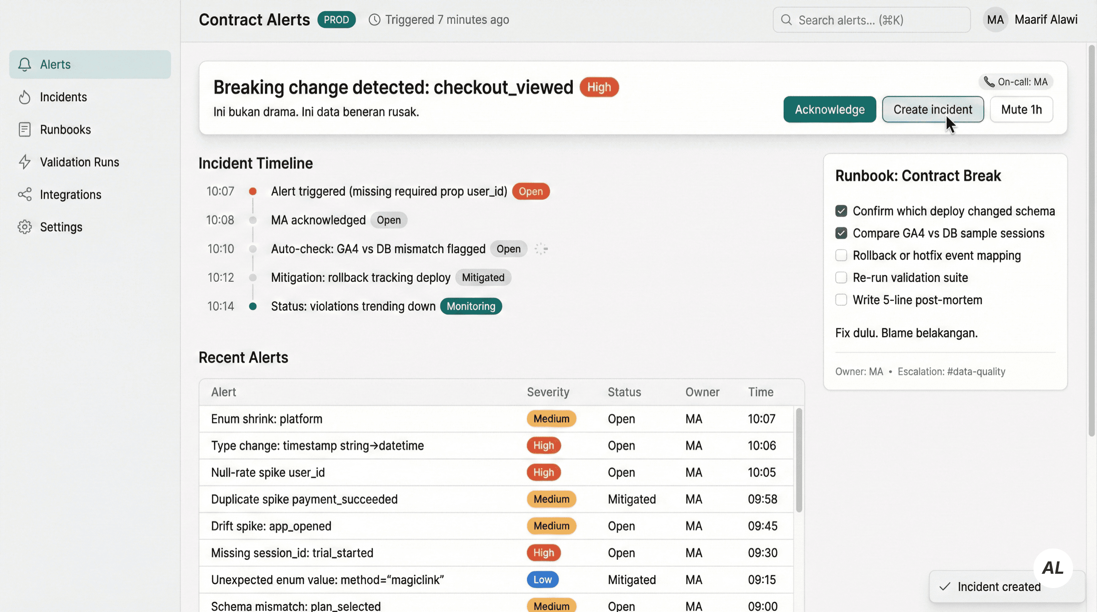Click the Incidents flame icon
1097x612 pixels.
[x=25, y=97]
